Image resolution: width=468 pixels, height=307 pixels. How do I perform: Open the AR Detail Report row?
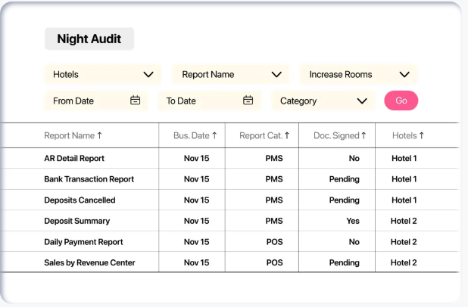(74, 159)
